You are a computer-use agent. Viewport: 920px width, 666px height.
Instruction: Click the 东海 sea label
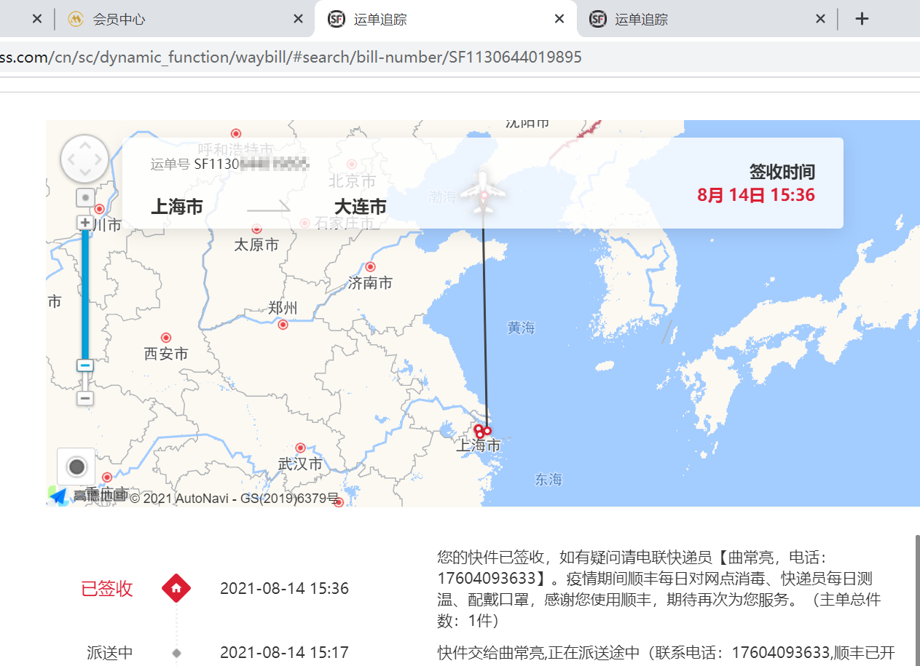coord(549,480)
